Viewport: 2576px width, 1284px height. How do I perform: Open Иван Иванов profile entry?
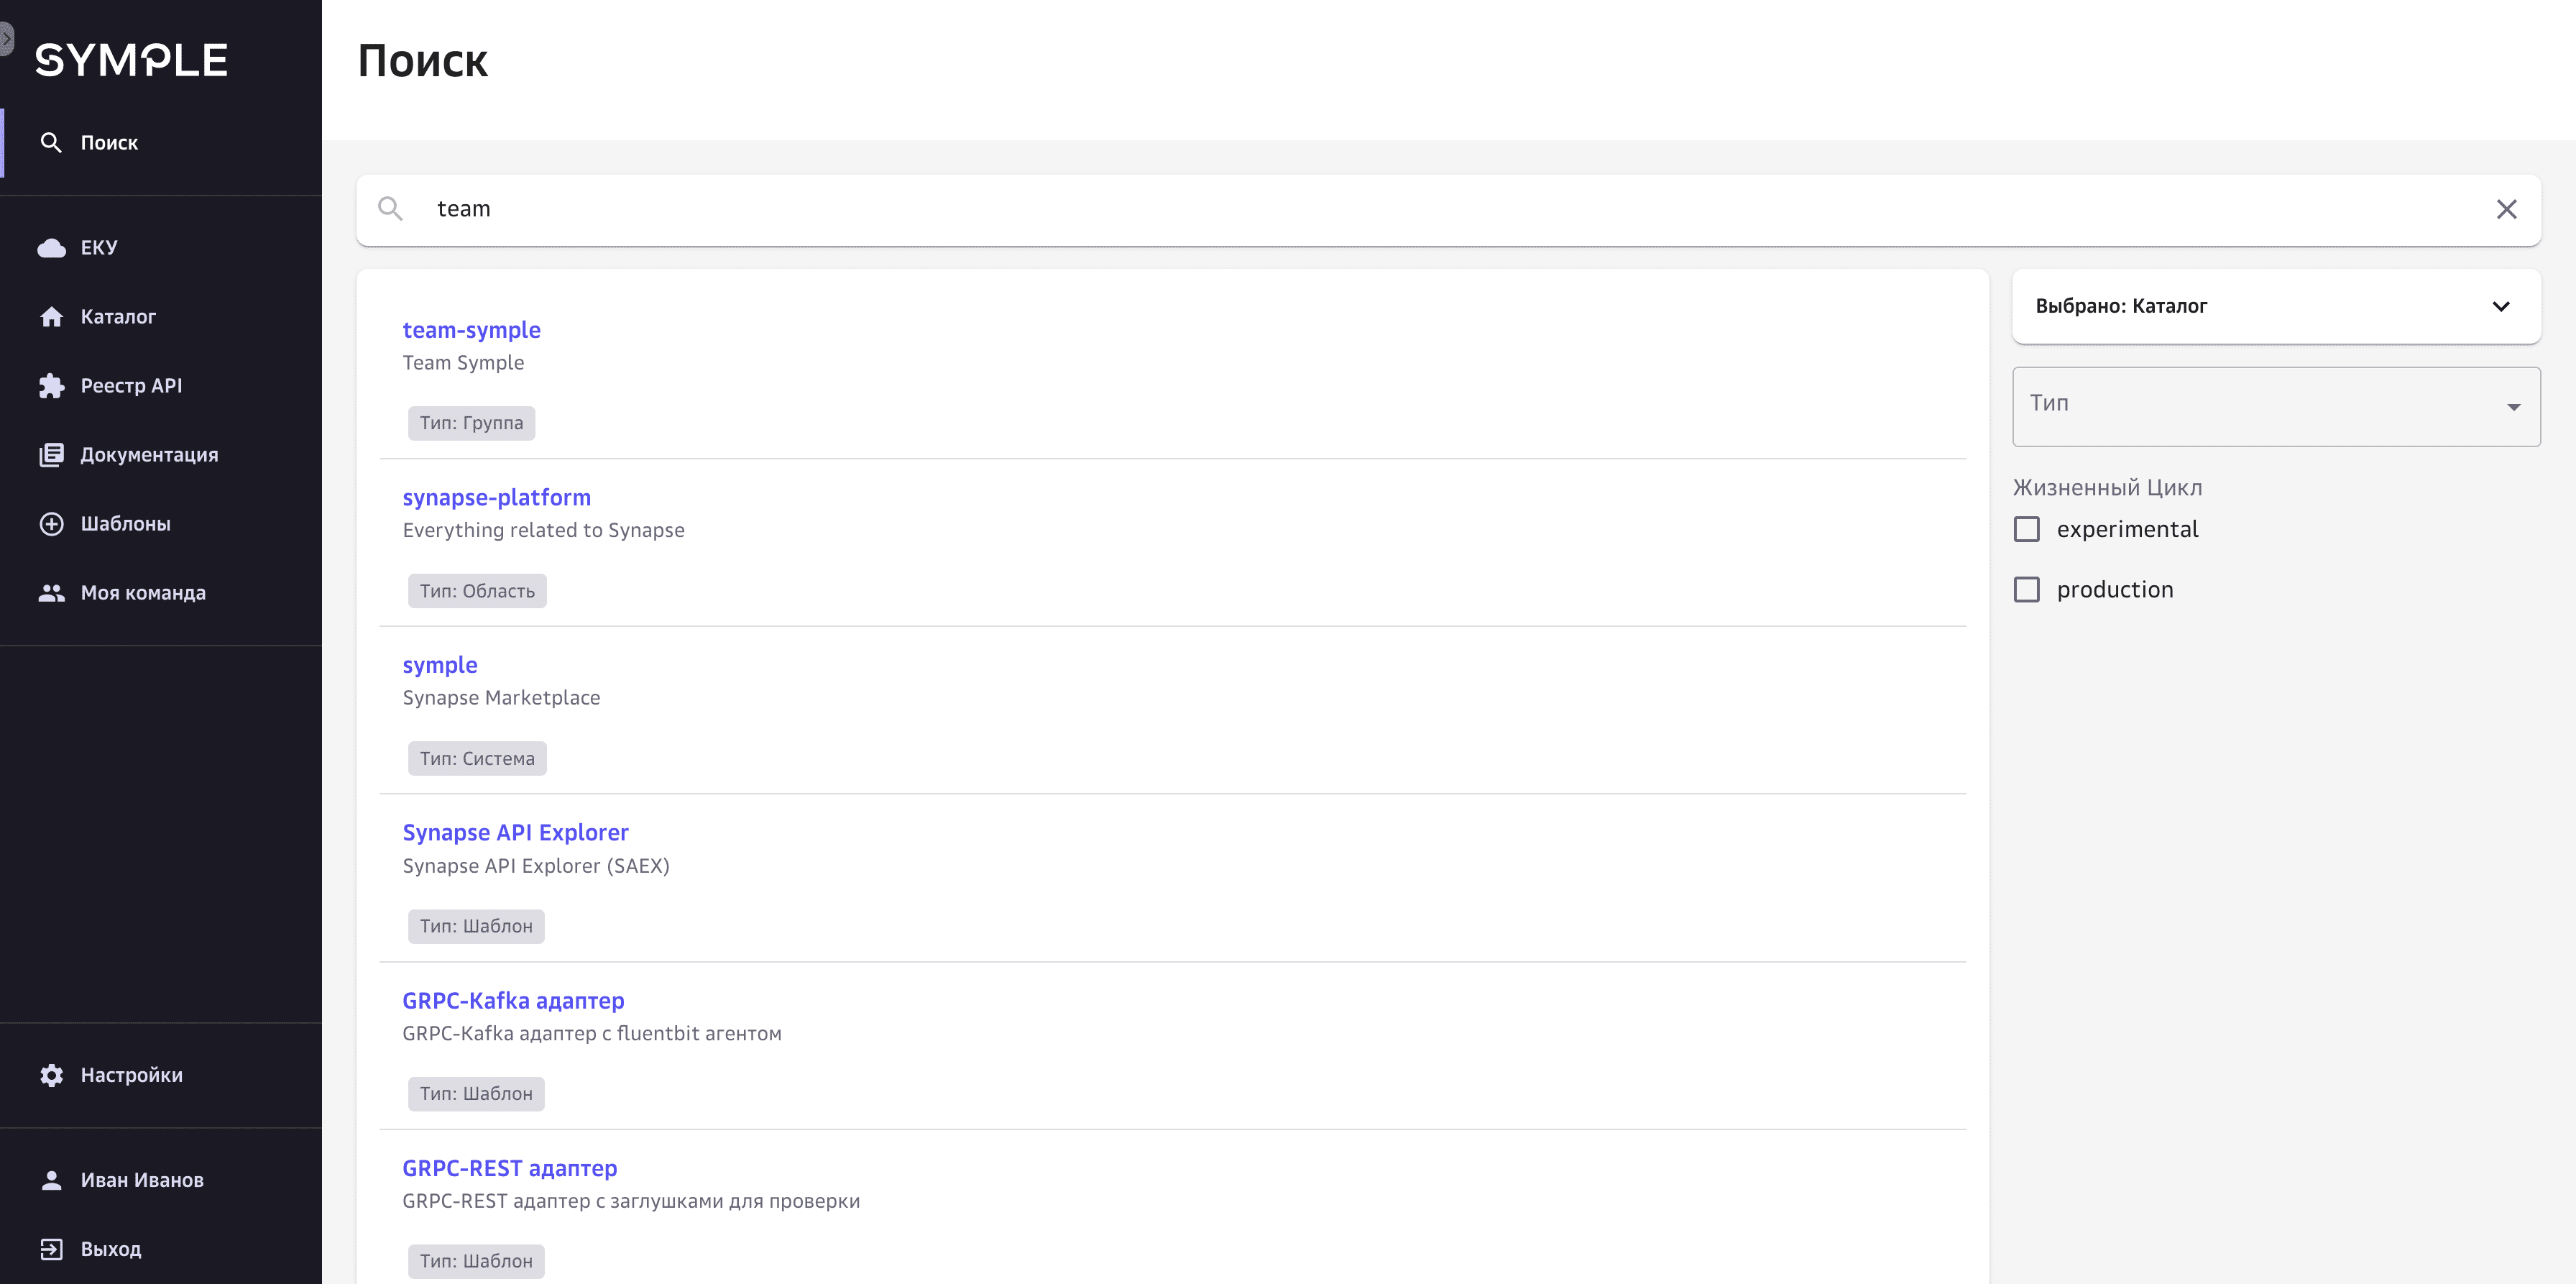[x=141, y=1180]
